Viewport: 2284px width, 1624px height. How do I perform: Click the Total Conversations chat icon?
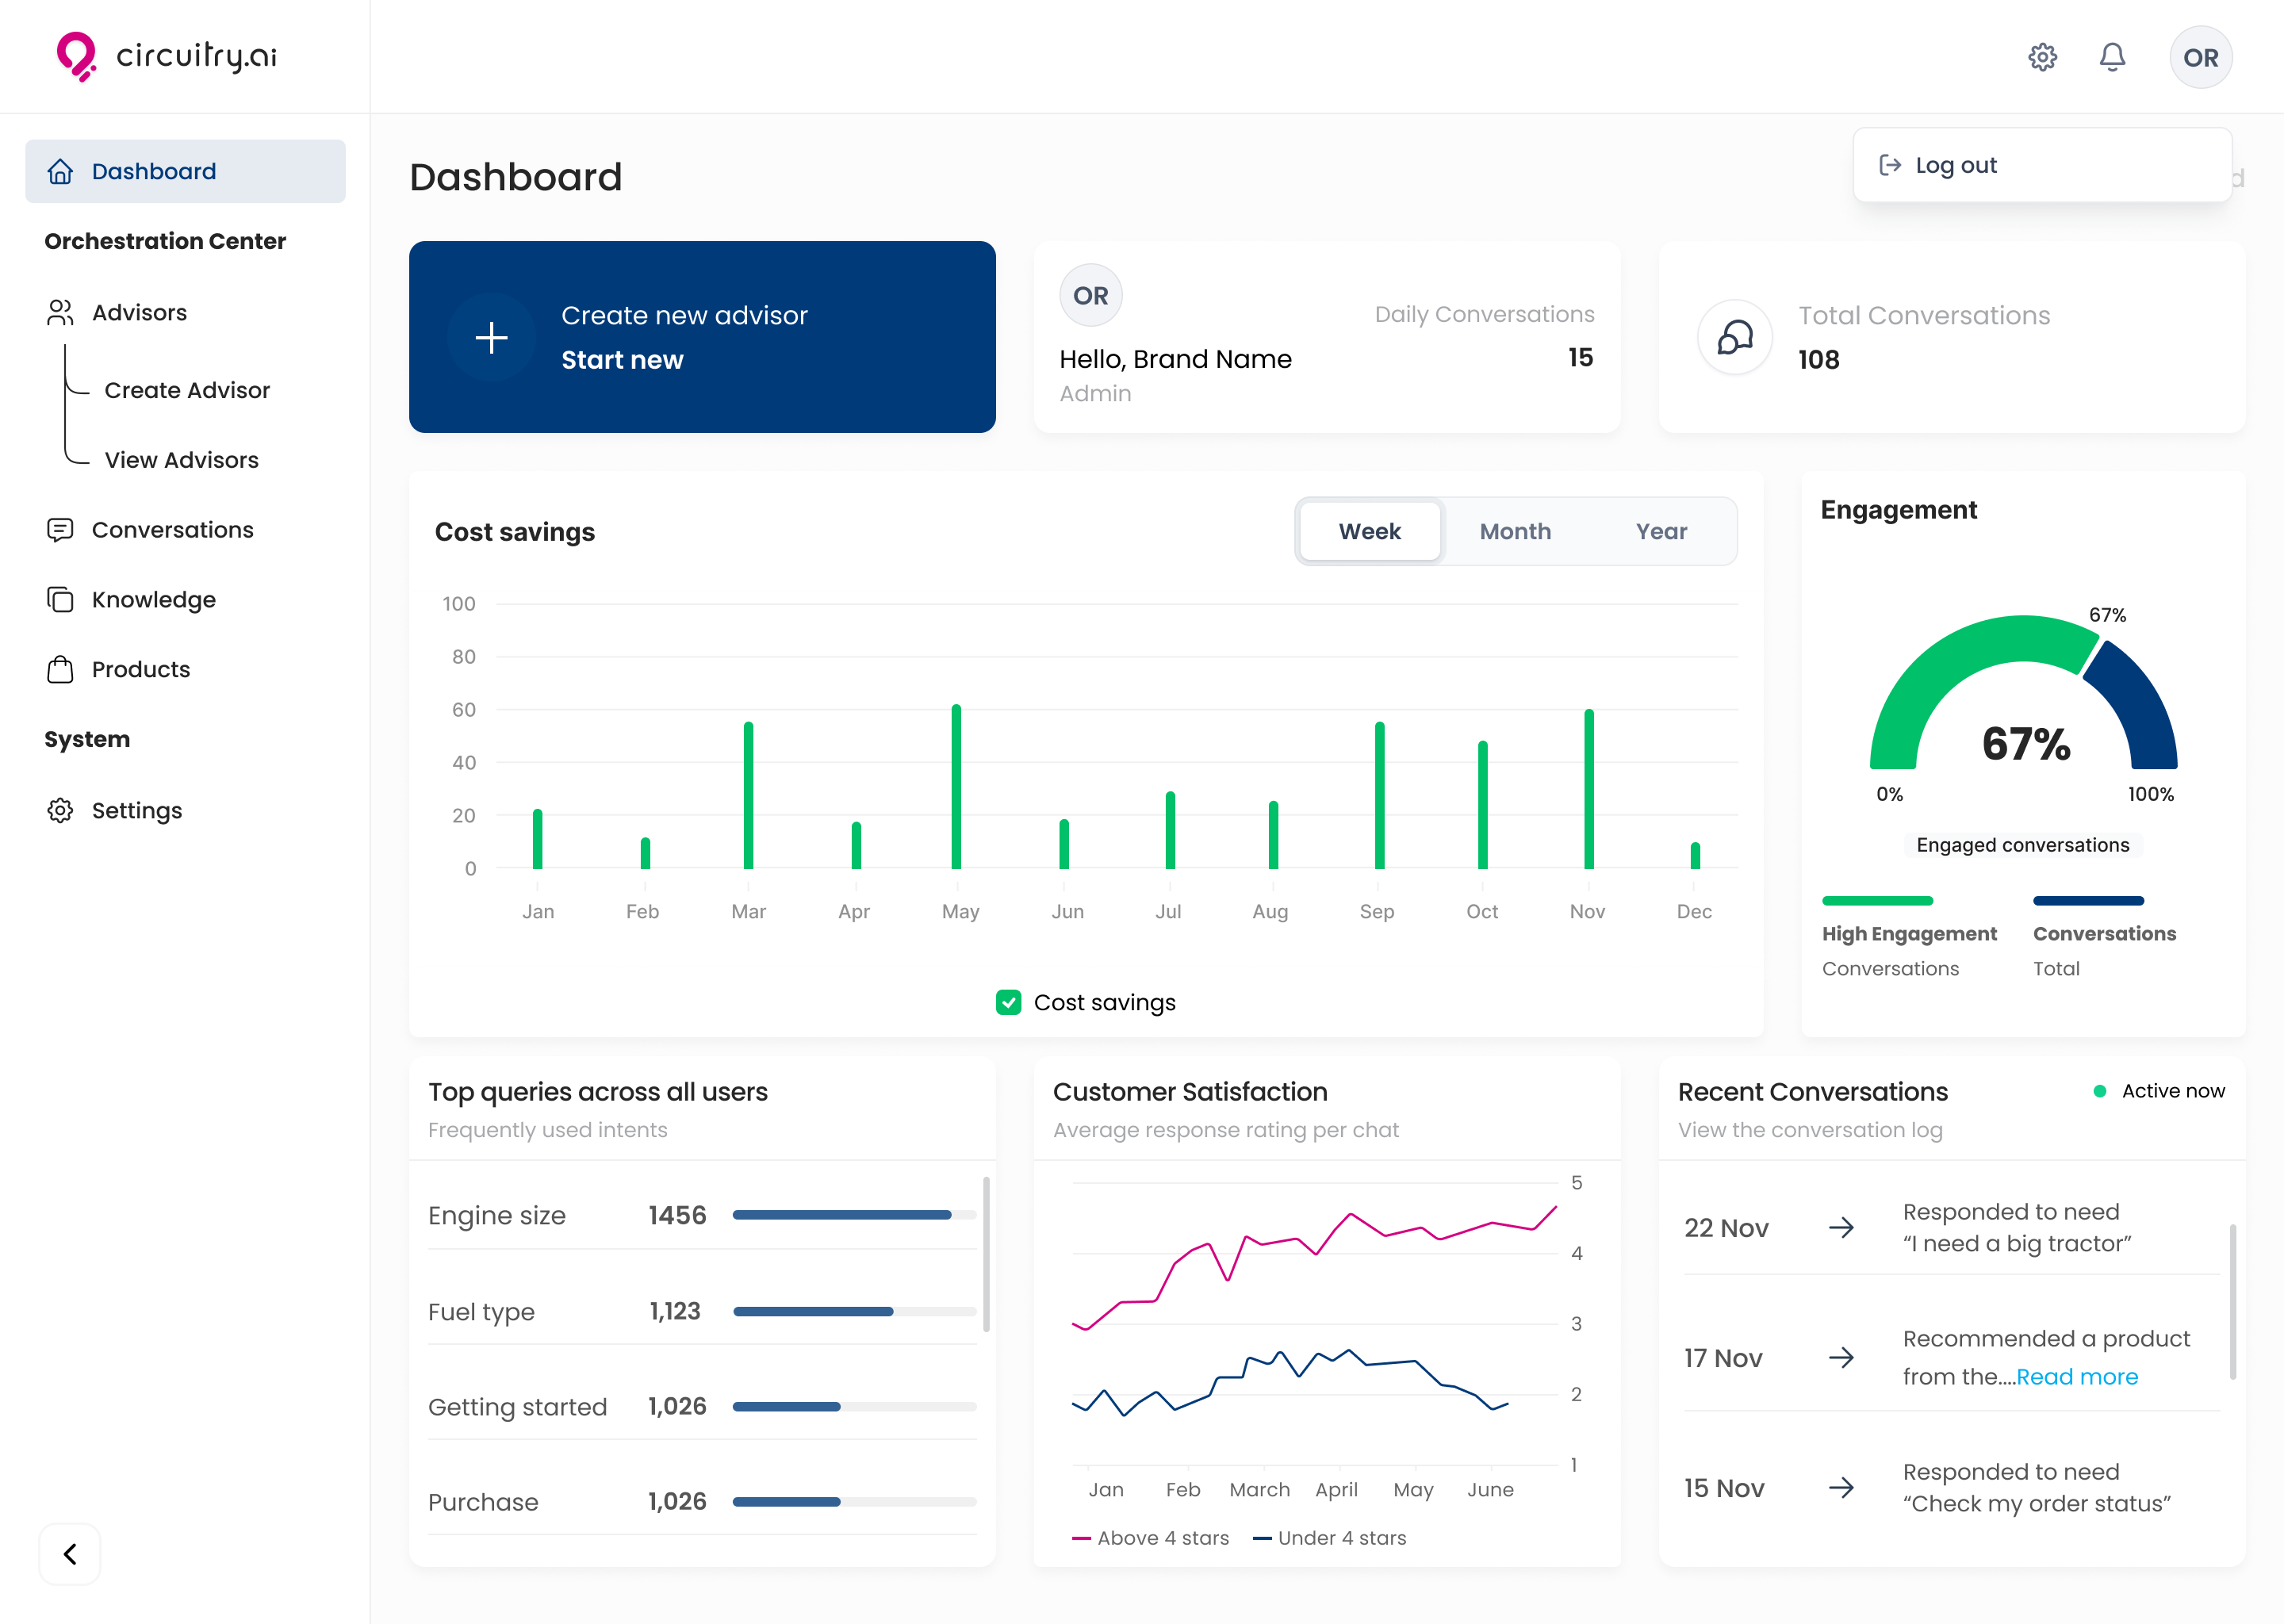[x=1735, y=338]
